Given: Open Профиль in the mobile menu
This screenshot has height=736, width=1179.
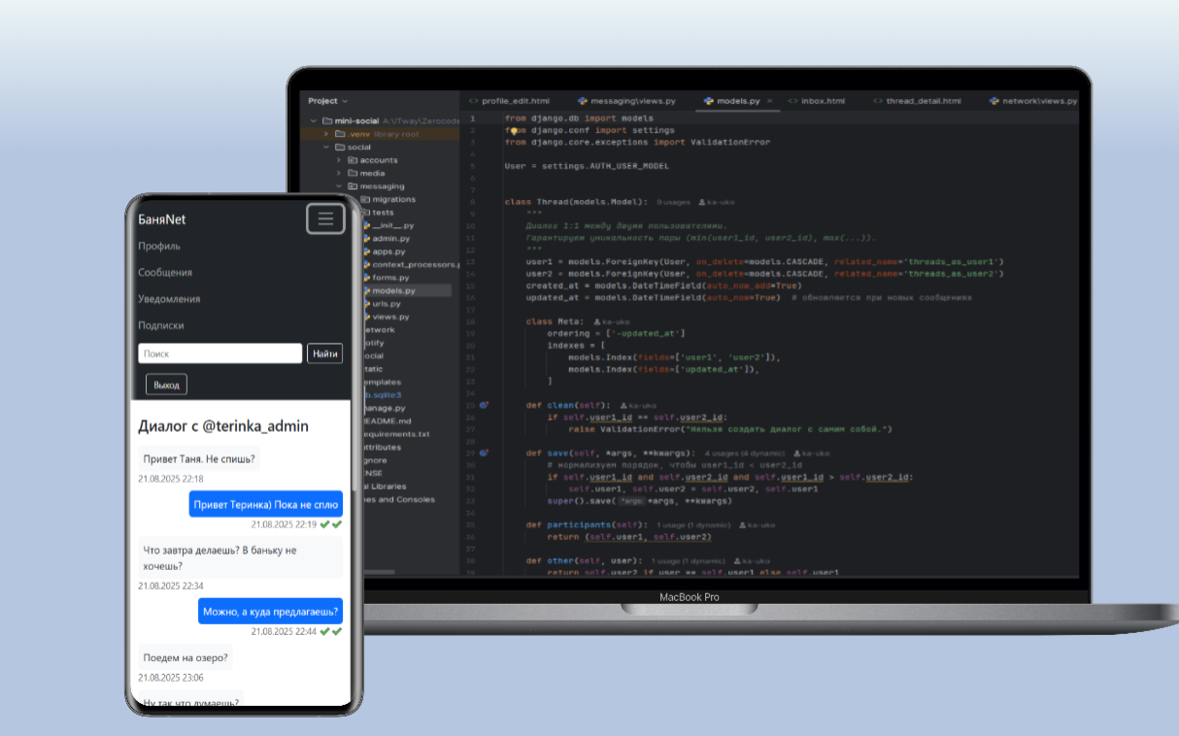Looking at the screenshot, I should (159, 247).
